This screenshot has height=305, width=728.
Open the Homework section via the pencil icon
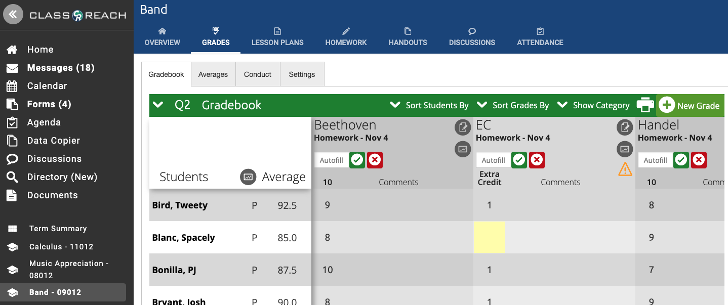(346, 37)
